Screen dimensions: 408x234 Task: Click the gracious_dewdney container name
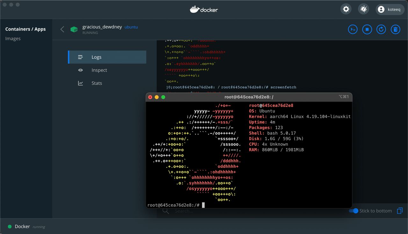click(x=102, y=27)
